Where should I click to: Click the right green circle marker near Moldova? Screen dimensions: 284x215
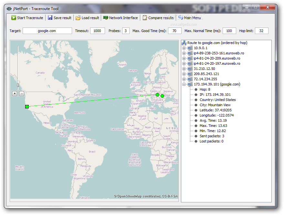(x=162, y=96)
